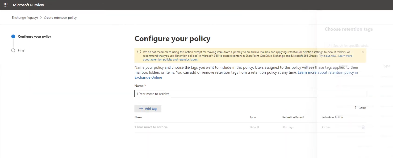The width and height of the screenshot is (393, 158).
Task: Click the breadcrumb chevron separator
Action: (41, 18)
